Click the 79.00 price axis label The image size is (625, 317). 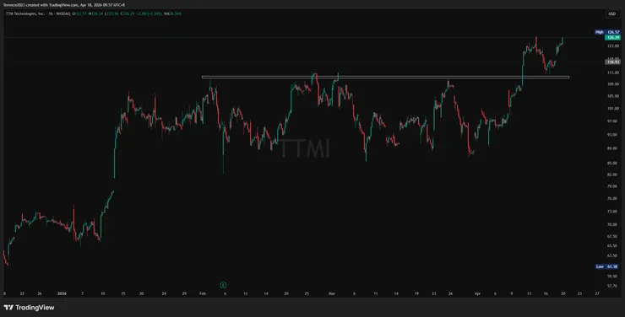coord(613,186)
